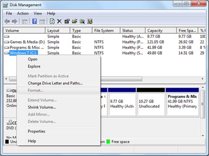The width and height of the screenshot is (209, 156).
Task: Click the drive icon beside Games & Media (D:)
Action: 7,42
